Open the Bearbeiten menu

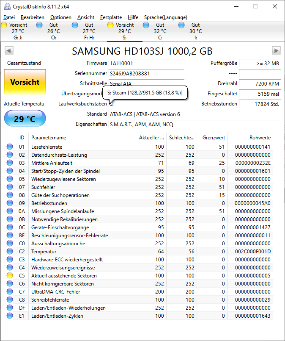coord(33,17)
